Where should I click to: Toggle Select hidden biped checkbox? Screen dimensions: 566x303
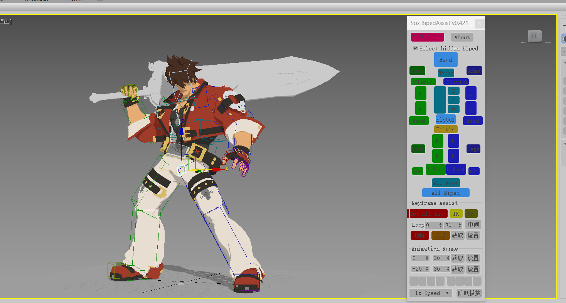tap(416, 48)
